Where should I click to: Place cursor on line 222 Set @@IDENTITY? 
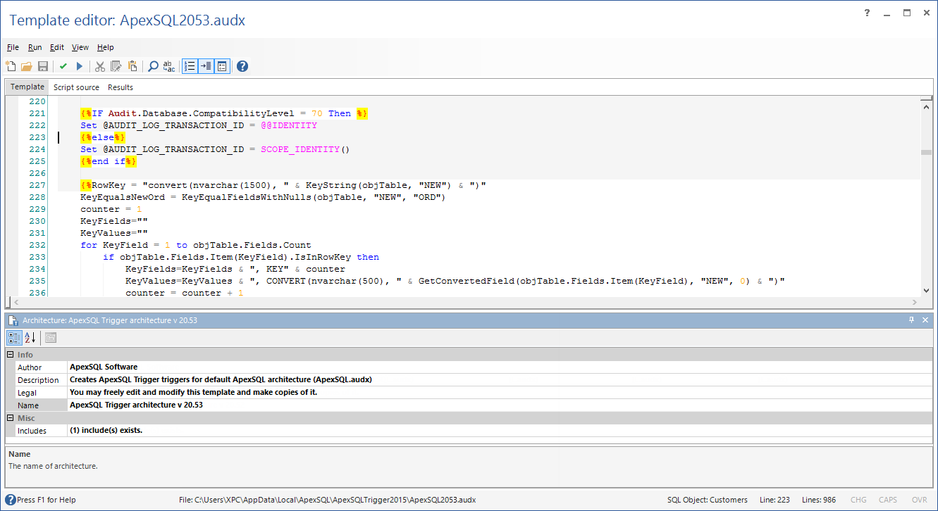point(199,125)
